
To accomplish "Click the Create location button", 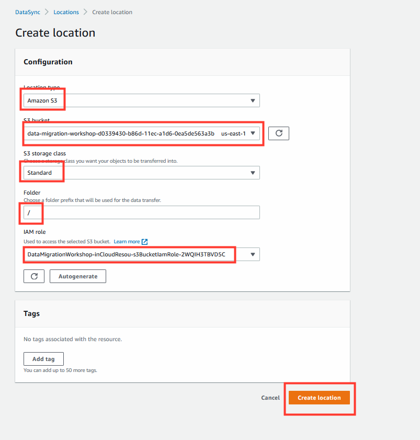I will click(x=319, y=398).
